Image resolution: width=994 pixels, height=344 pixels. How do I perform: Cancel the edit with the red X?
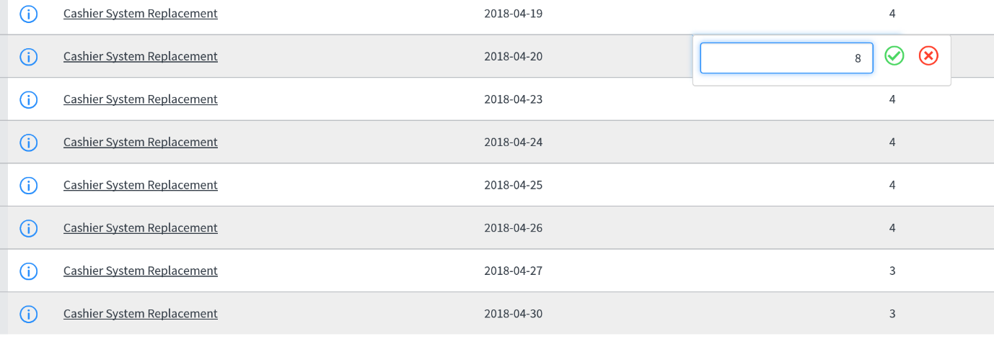[x=928, y=55]
